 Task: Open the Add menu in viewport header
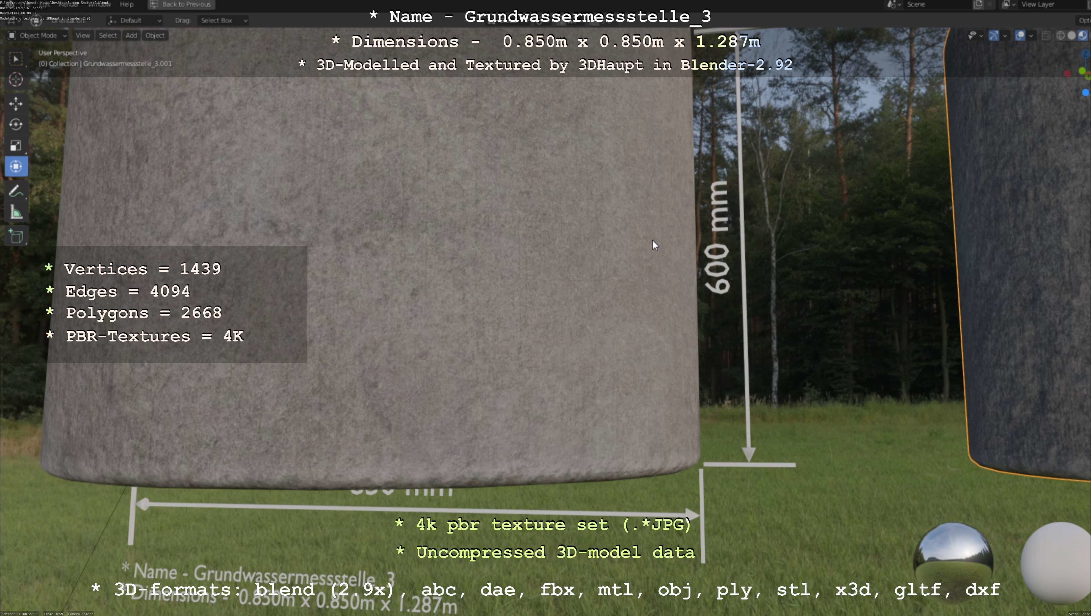click(x=131, y=35)
